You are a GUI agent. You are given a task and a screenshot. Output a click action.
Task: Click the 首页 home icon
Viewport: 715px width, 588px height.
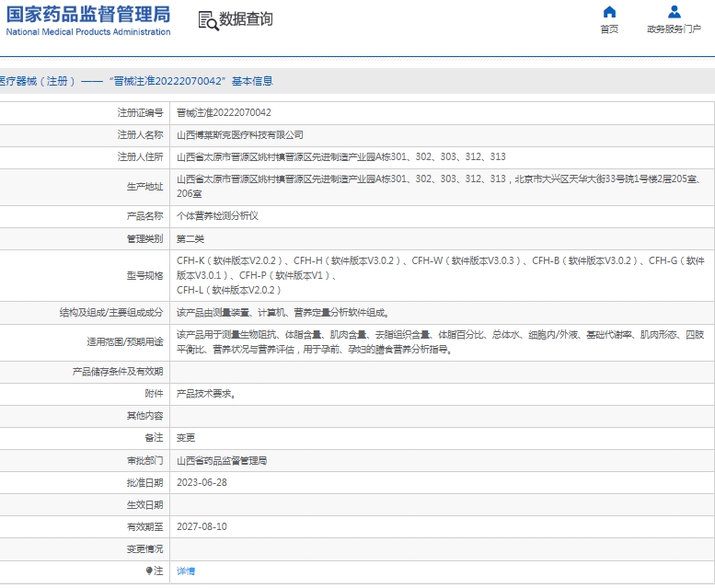click(609, 12)
